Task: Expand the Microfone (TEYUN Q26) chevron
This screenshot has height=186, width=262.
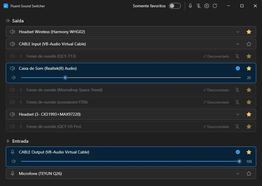Action: 238,174
